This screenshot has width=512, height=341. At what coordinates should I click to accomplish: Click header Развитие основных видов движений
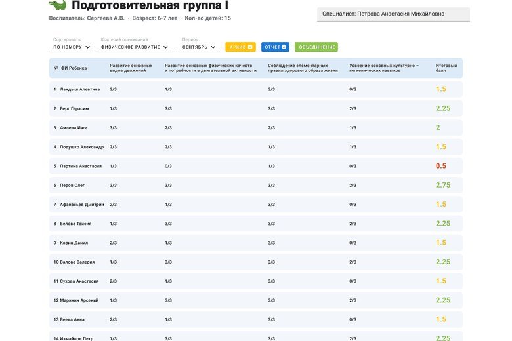click(x=131, y=68)
